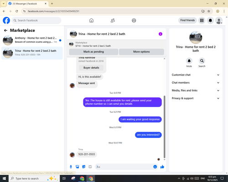Open the Chrome profile icon
This screenshot has width=228, height=182.
pos(218,11)
